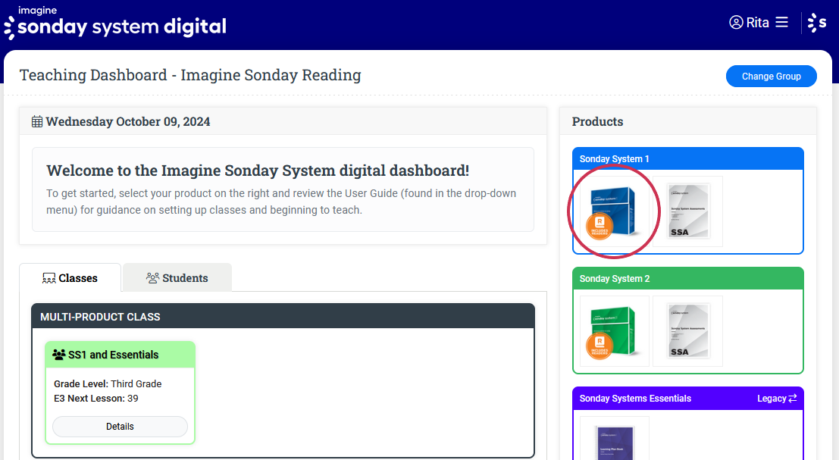
Task: Click the Sonday Systems Essentials header title
Action: pos(635,399)
